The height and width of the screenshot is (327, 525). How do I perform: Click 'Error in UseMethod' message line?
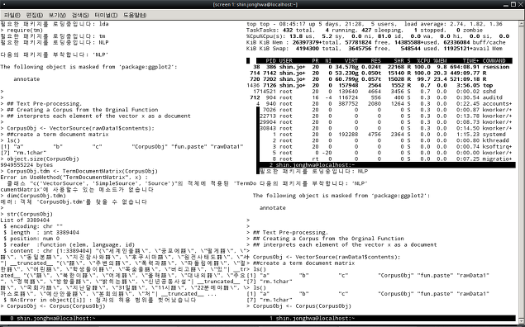74,178
